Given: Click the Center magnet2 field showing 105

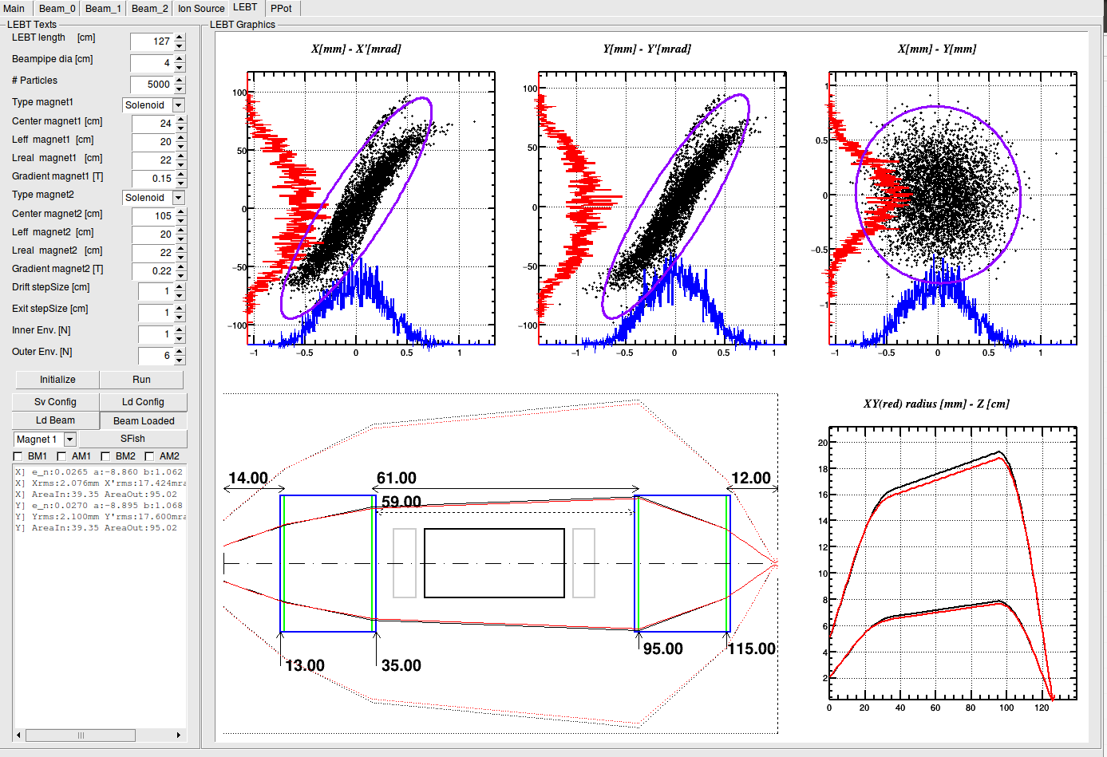Looking at the screenshot, I should [x=153, y=216].
